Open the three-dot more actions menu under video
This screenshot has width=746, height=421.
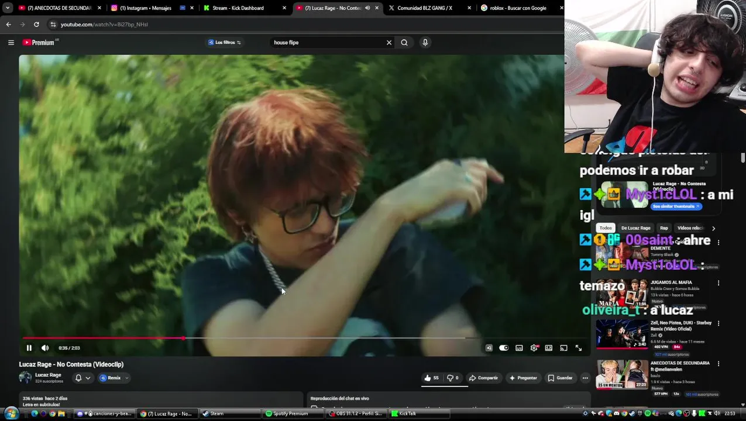tap(585, 378)
